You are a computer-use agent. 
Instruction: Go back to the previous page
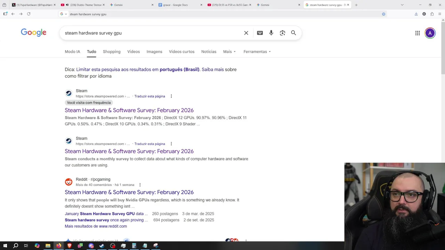point(13,14)
